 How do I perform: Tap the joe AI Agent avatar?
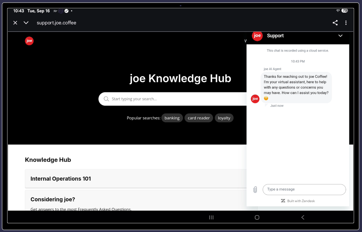click(255, 99)
